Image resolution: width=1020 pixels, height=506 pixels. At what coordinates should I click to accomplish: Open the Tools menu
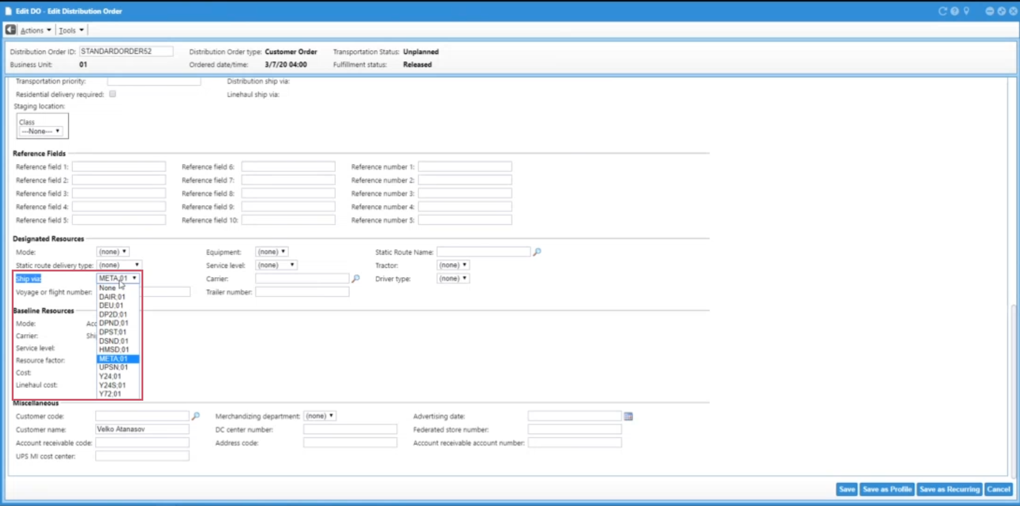[71, 30]
